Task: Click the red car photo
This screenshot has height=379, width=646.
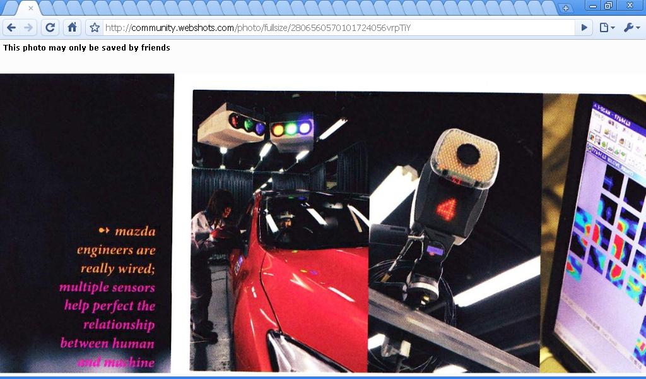Action: pyautogui.click(x=280, y=231)
